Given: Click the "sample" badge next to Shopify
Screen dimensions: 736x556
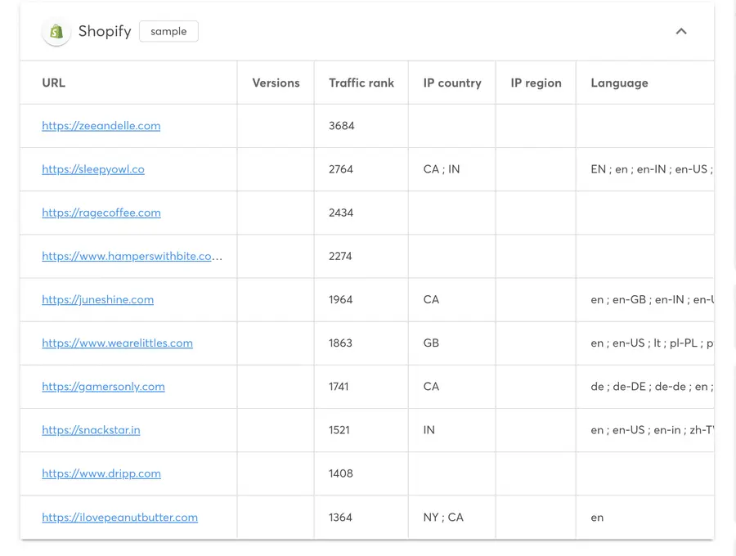Looking at the screenshot, I should [x=168, y=31].
